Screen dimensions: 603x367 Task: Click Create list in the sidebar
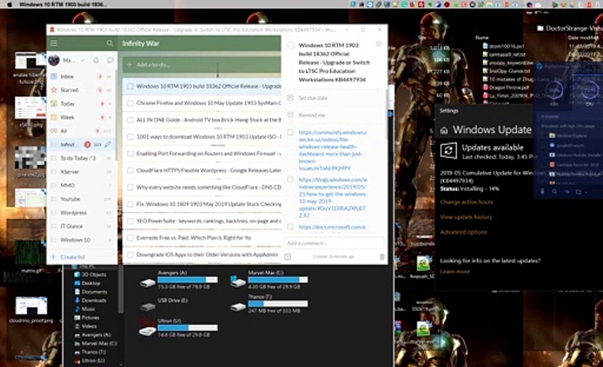coord(73,257)
